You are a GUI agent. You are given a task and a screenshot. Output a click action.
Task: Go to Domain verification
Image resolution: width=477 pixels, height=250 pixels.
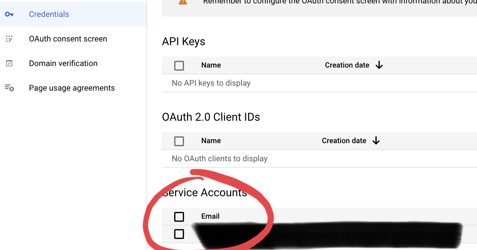click(x=63, y=64)
